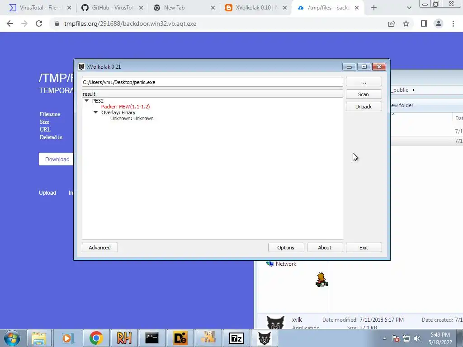Open Resource Hacker (RH) from taskbar
The image size is (463, 347).
coord(124,338)
